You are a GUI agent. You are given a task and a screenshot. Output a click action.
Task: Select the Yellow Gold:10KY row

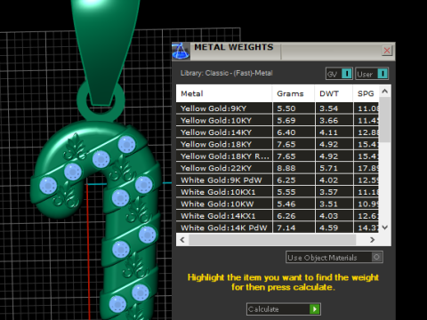(x=278, y=120)
